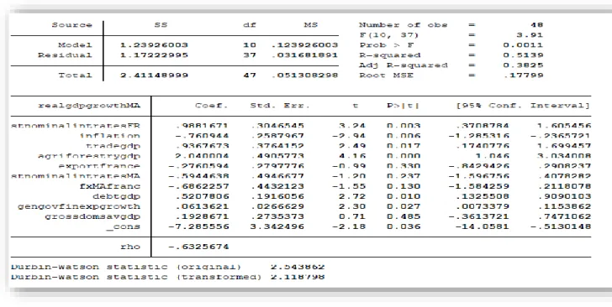Click the debtgdp variable name
Viewport: 612px width, 307px height.
point(116,196)
